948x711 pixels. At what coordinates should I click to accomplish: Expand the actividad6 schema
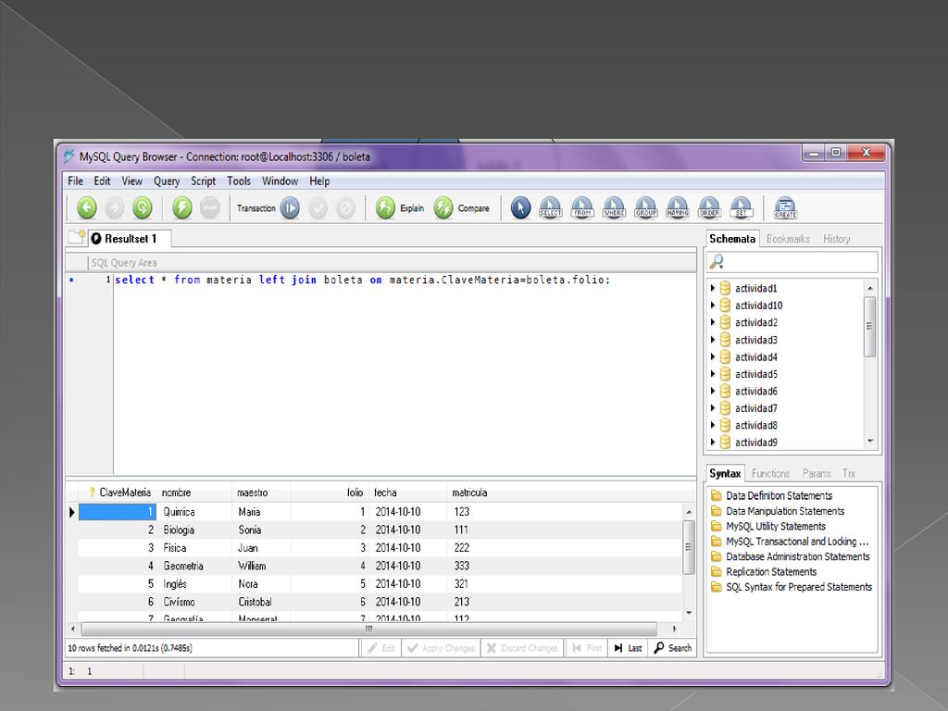coord(713,392)
